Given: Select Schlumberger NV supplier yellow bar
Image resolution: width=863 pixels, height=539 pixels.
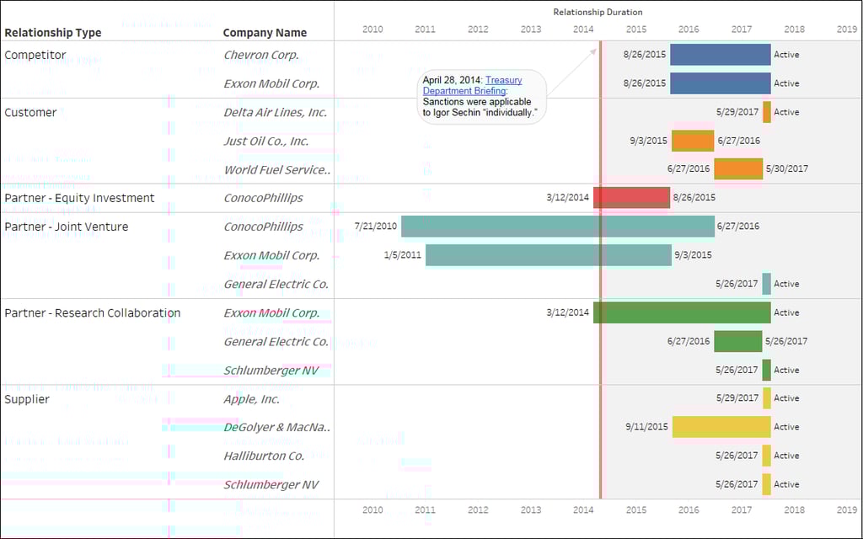Looking at the screenshot, I should (x=766, y=484).
